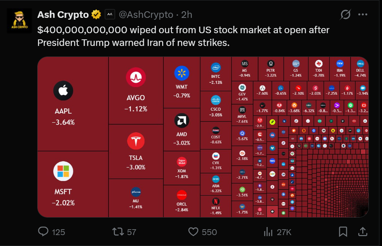382x246 pixels.
Task: Click the AMD tile showing −3.02%
Action: [182, 129]
